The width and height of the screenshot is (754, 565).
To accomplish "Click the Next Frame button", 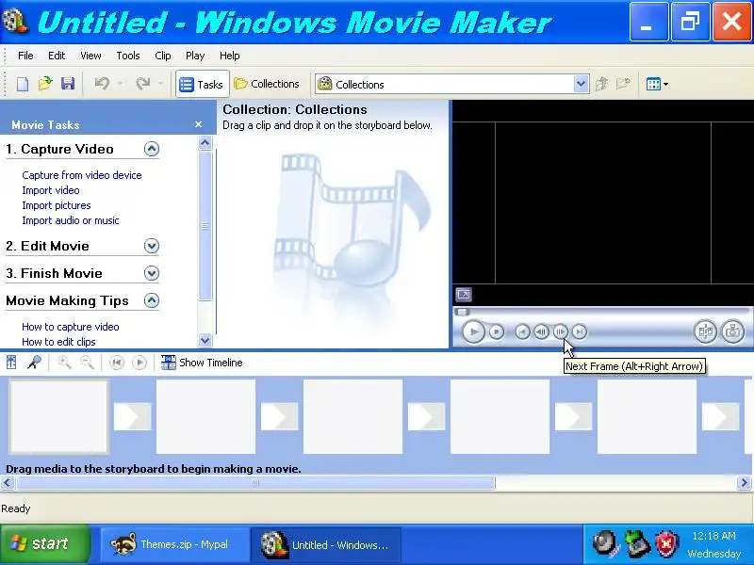I will pos(560,331).
